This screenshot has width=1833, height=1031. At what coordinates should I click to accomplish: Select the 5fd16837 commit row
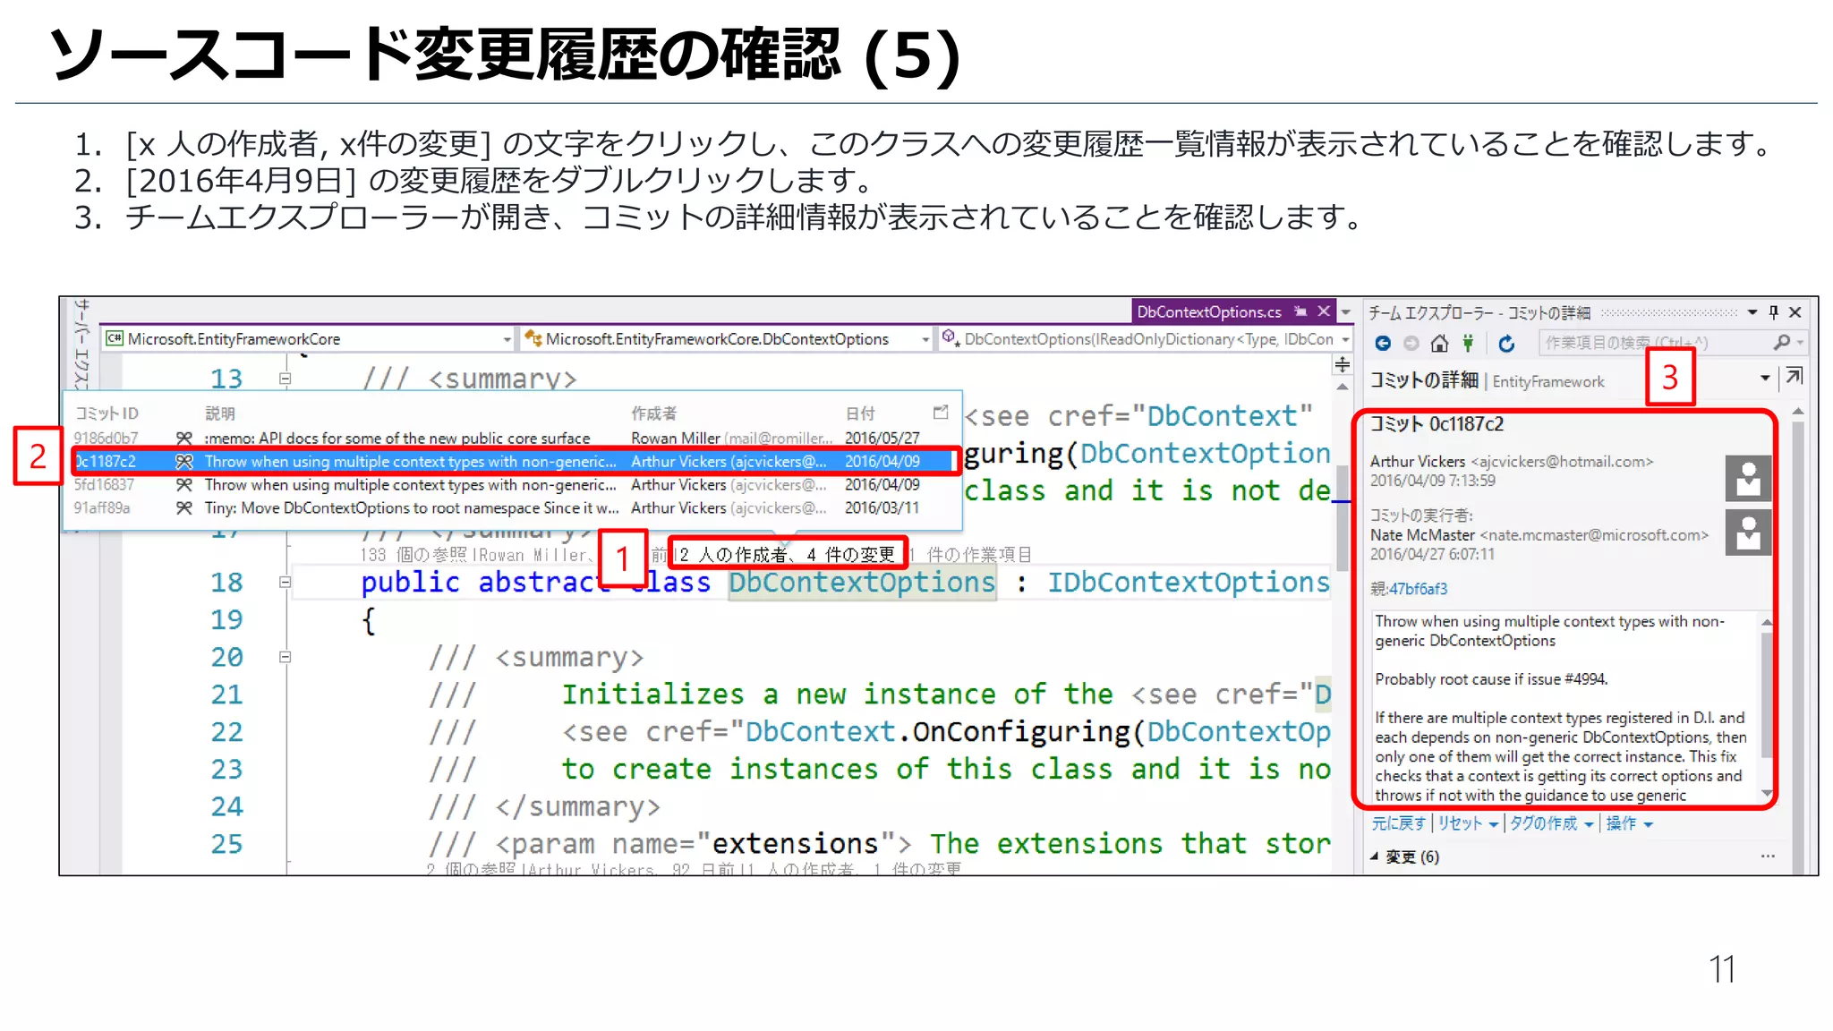[x=513, y=484]
